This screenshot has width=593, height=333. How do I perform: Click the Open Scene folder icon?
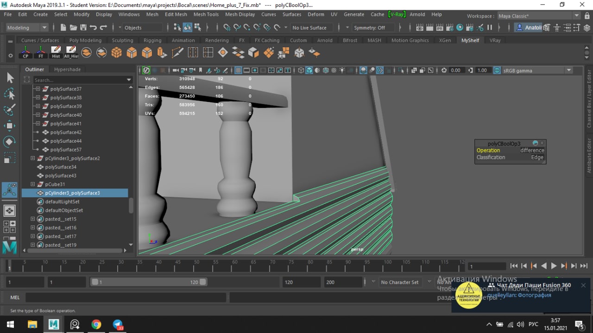click(x=73, y=27)
